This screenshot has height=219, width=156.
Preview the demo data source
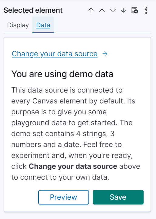click(64, 197)
